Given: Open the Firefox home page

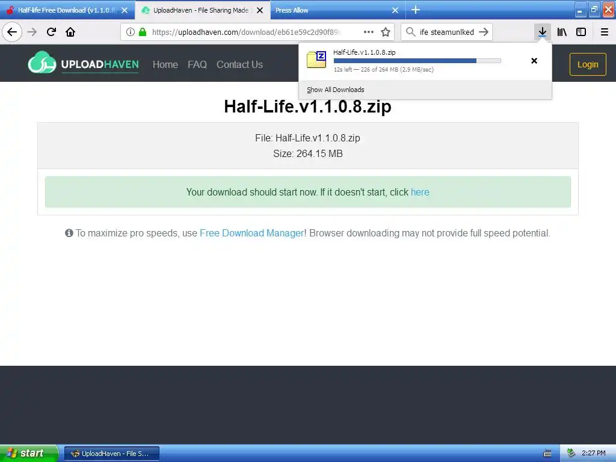Looking at the screenshot, I should coord(70,32).
